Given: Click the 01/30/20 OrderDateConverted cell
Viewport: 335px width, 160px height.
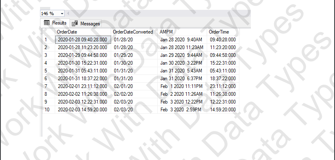Looking at the screenshot, I should point(134,63).
